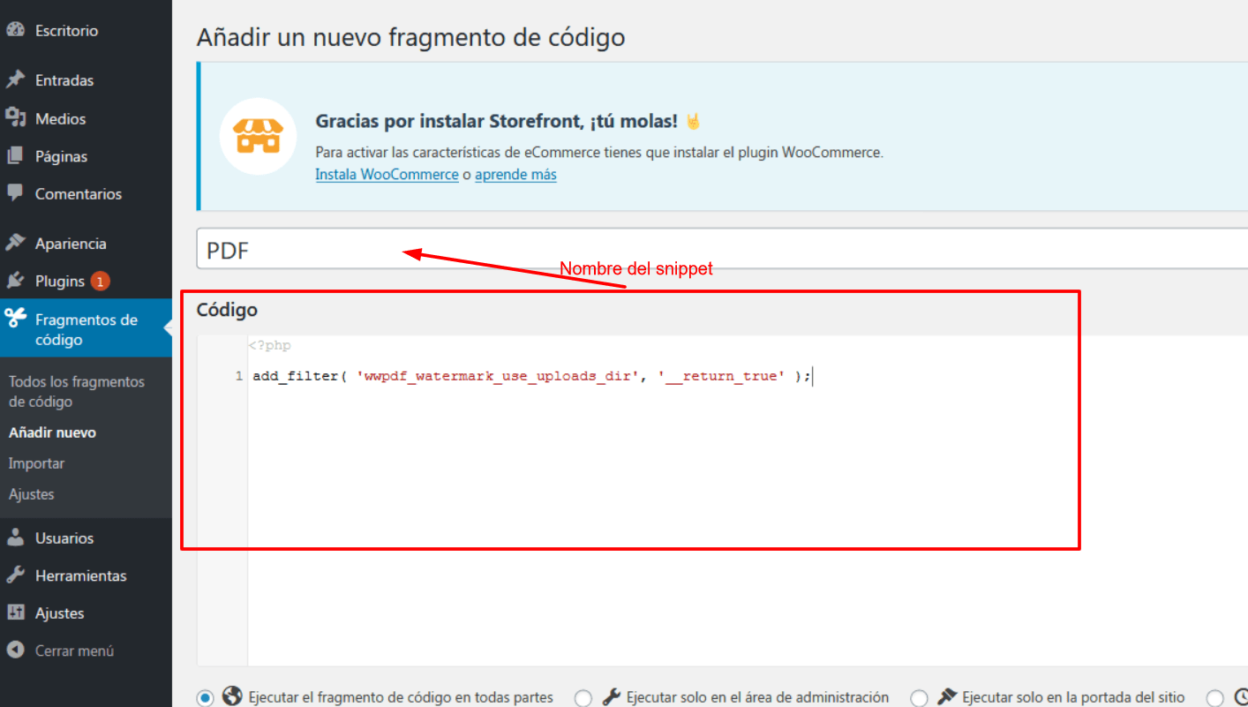Select 'Ejecutar solo en el área de administración' radio
The image size is (1248, 707).
583,697
